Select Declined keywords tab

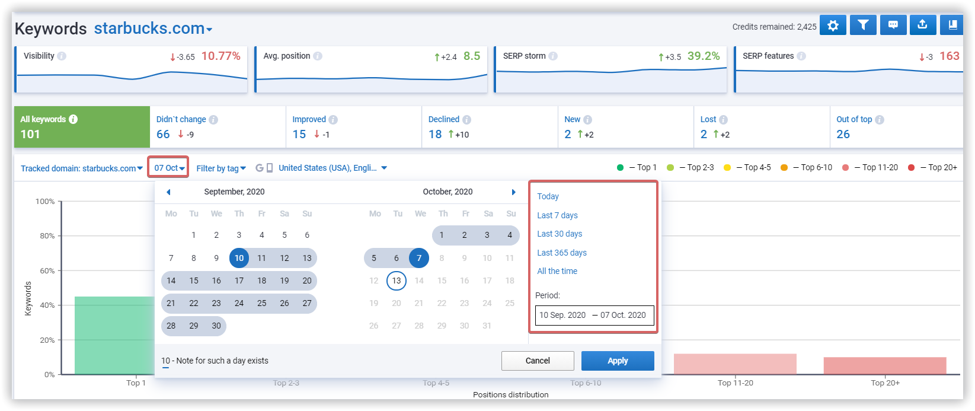click(490, 127)
